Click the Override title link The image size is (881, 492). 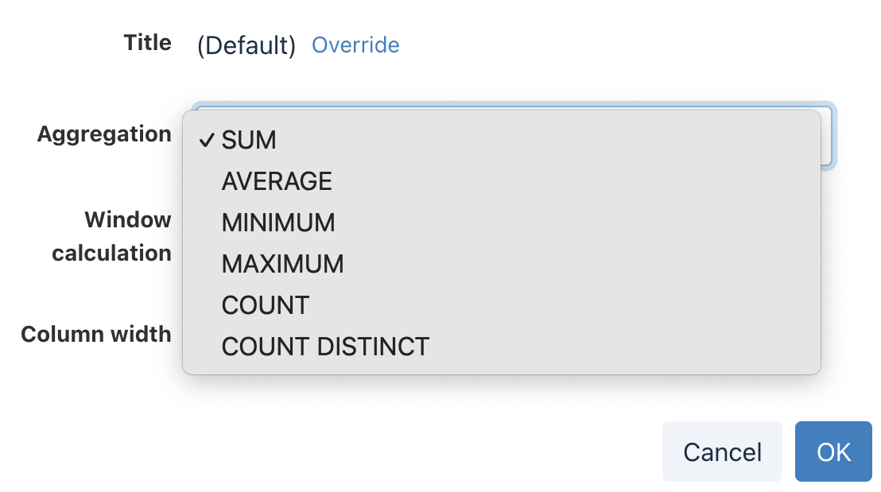[x=355, y=45]
